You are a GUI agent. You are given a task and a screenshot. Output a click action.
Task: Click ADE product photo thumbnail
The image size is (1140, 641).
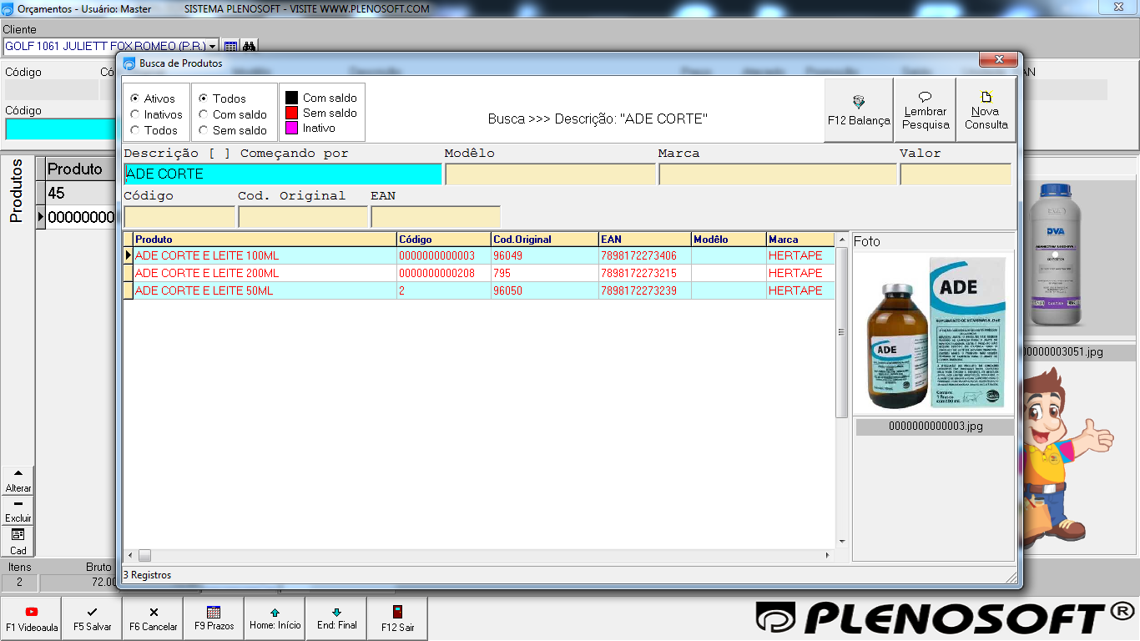tap(934, 333)
